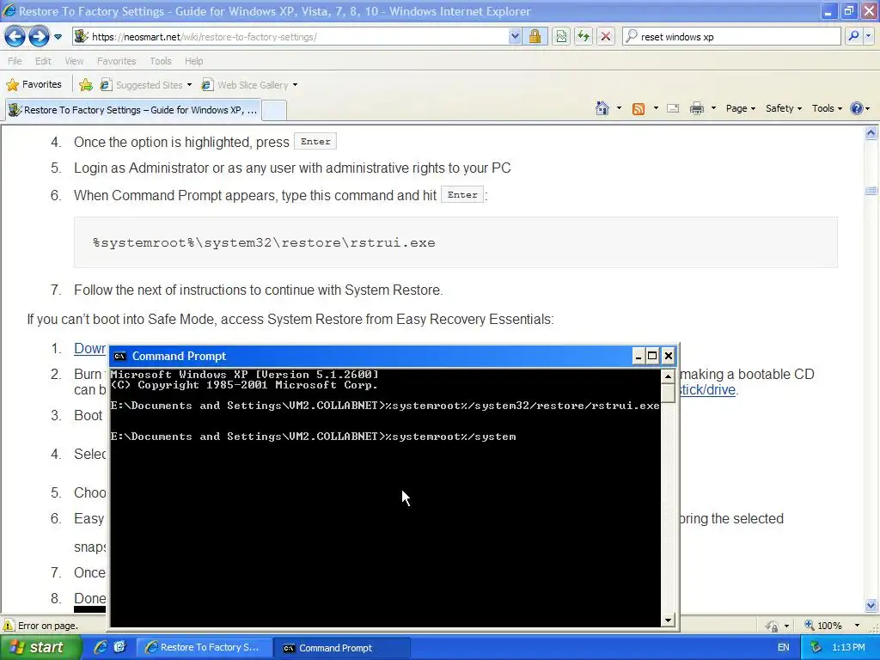
Task: Run search with the magnifier button
Action: point(853,36)
